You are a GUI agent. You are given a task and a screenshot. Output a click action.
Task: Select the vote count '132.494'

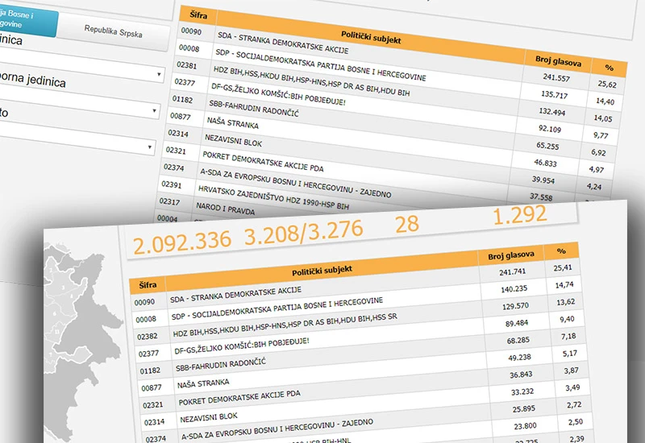pos(551,111)
